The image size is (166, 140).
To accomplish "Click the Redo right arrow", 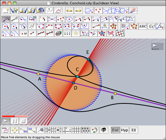I will 78,10.
